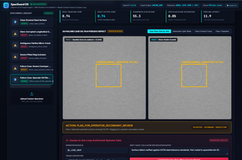The width and height of the screenshot is (242, 160).
Task: Click the Specular Glare Saturation card
Action: [x=183, y=17]
